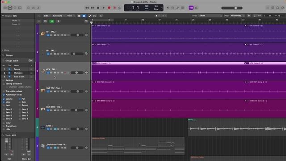Enable the Track Zoom checkbox

pos(4,126)
